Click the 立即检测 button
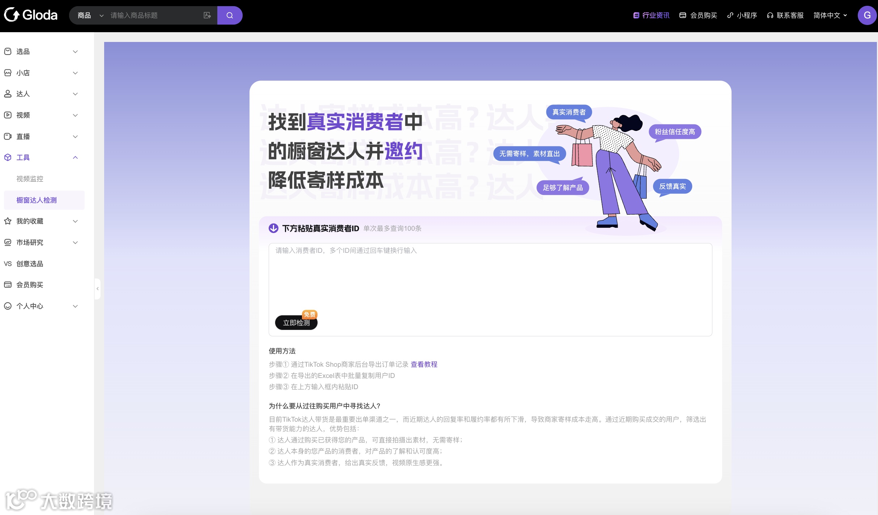The width and height of the screenshot is (878, 515). pos(296,323)
